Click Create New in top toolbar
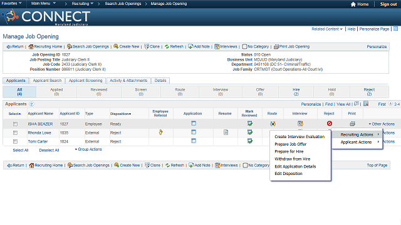401x225 pixels. point(127,47)
